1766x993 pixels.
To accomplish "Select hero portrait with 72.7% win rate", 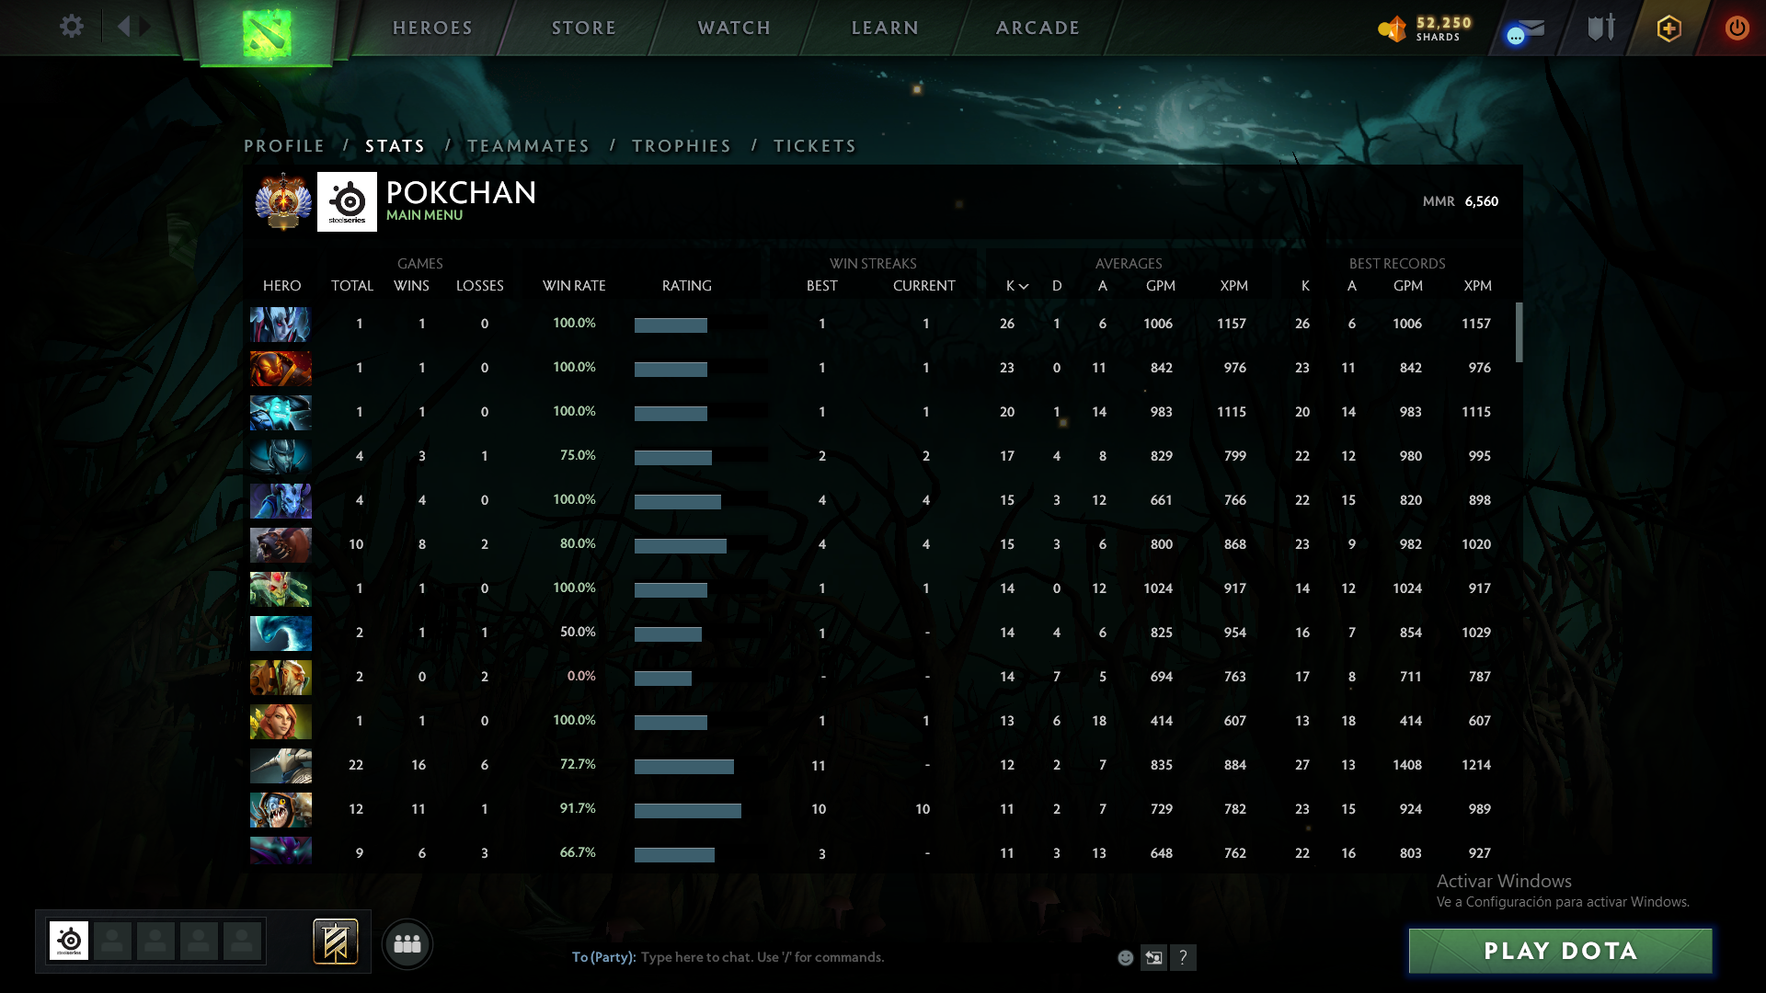I will [x=281, y=765].
